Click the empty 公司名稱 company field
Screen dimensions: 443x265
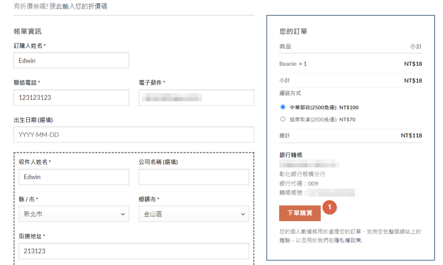[193, 177]
